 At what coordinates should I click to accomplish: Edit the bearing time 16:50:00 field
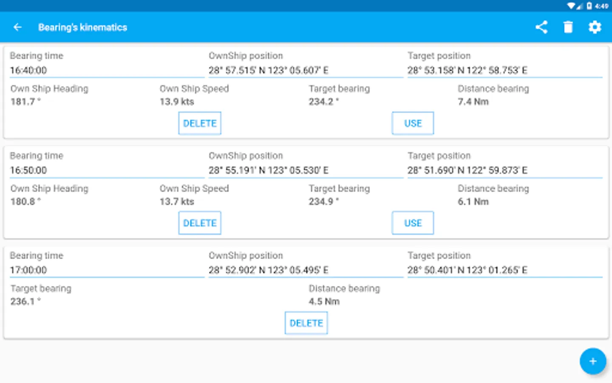(107, 170)
